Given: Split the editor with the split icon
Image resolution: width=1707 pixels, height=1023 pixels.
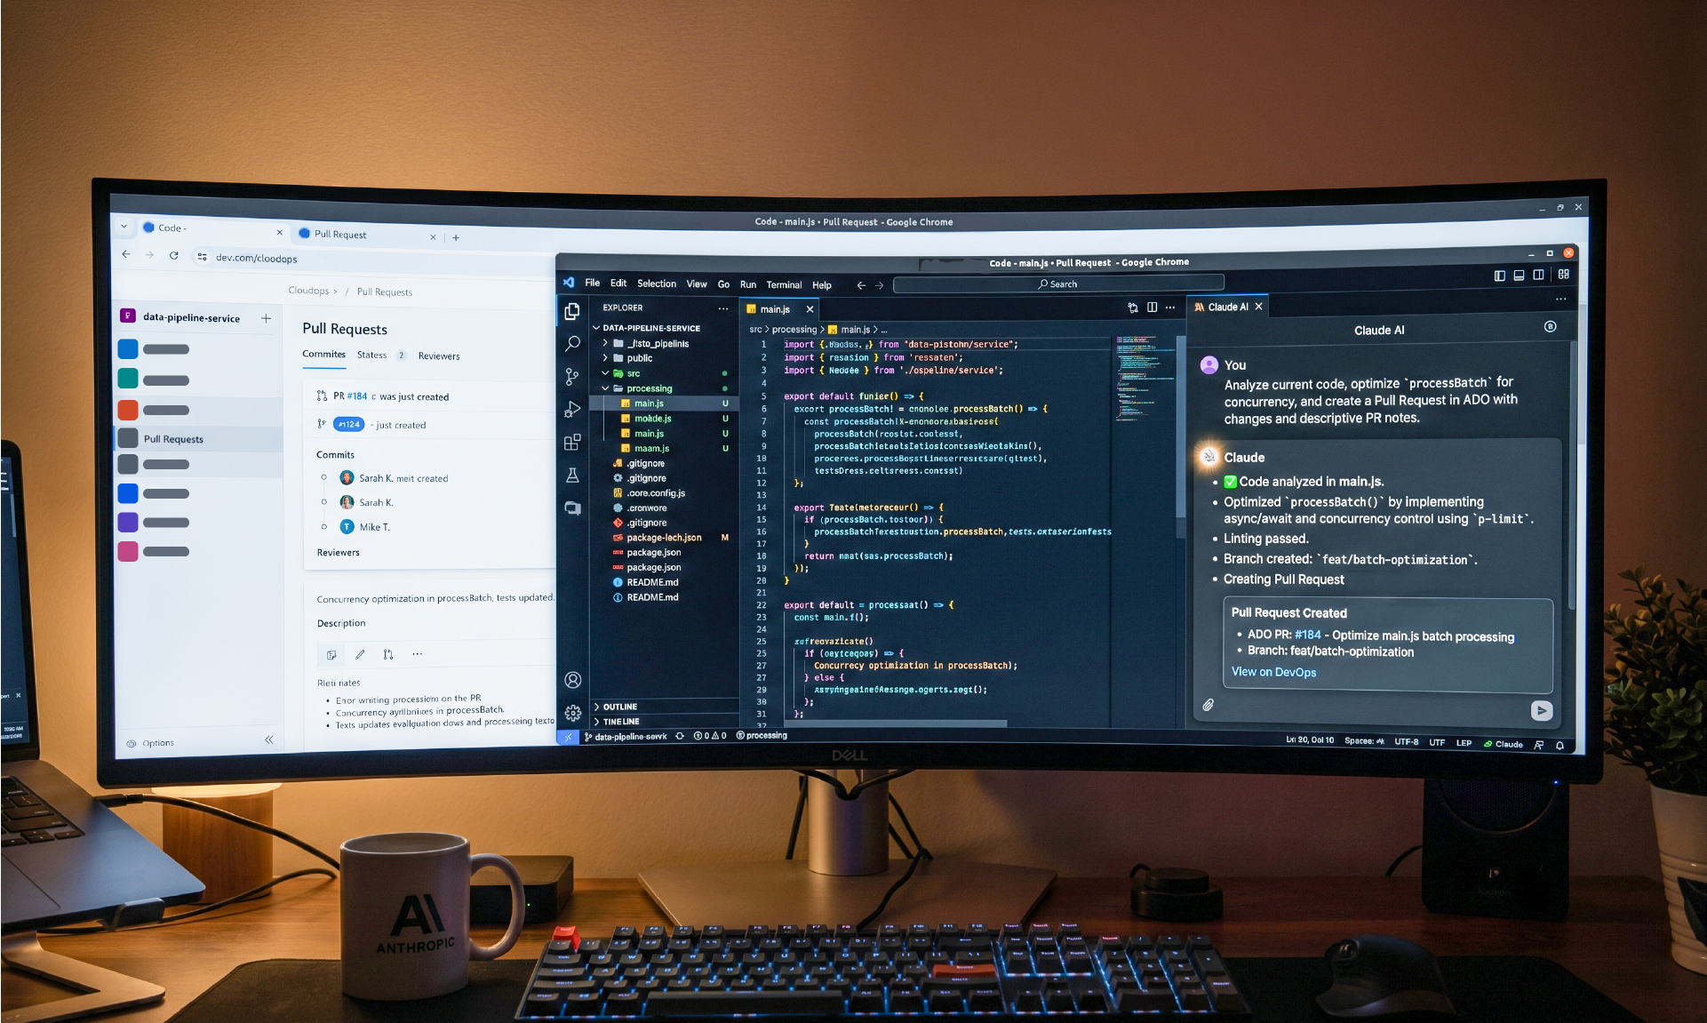Looking at the screenshot, I should [x=1152, y=308].
